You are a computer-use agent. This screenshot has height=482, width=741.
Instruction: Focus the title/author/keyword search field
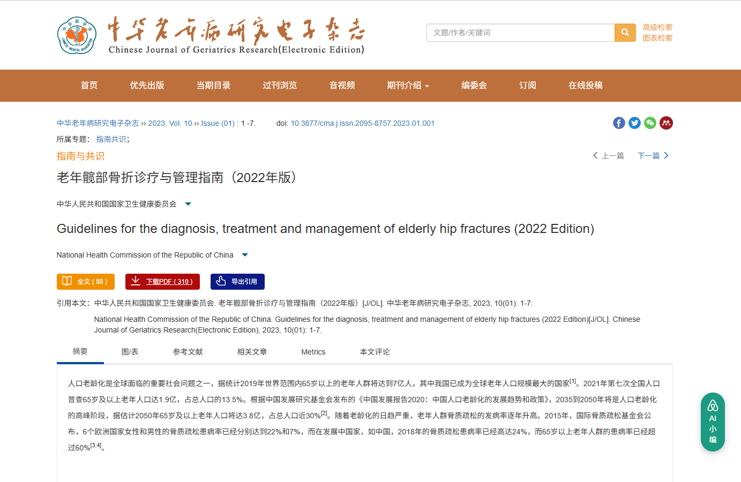520,33
